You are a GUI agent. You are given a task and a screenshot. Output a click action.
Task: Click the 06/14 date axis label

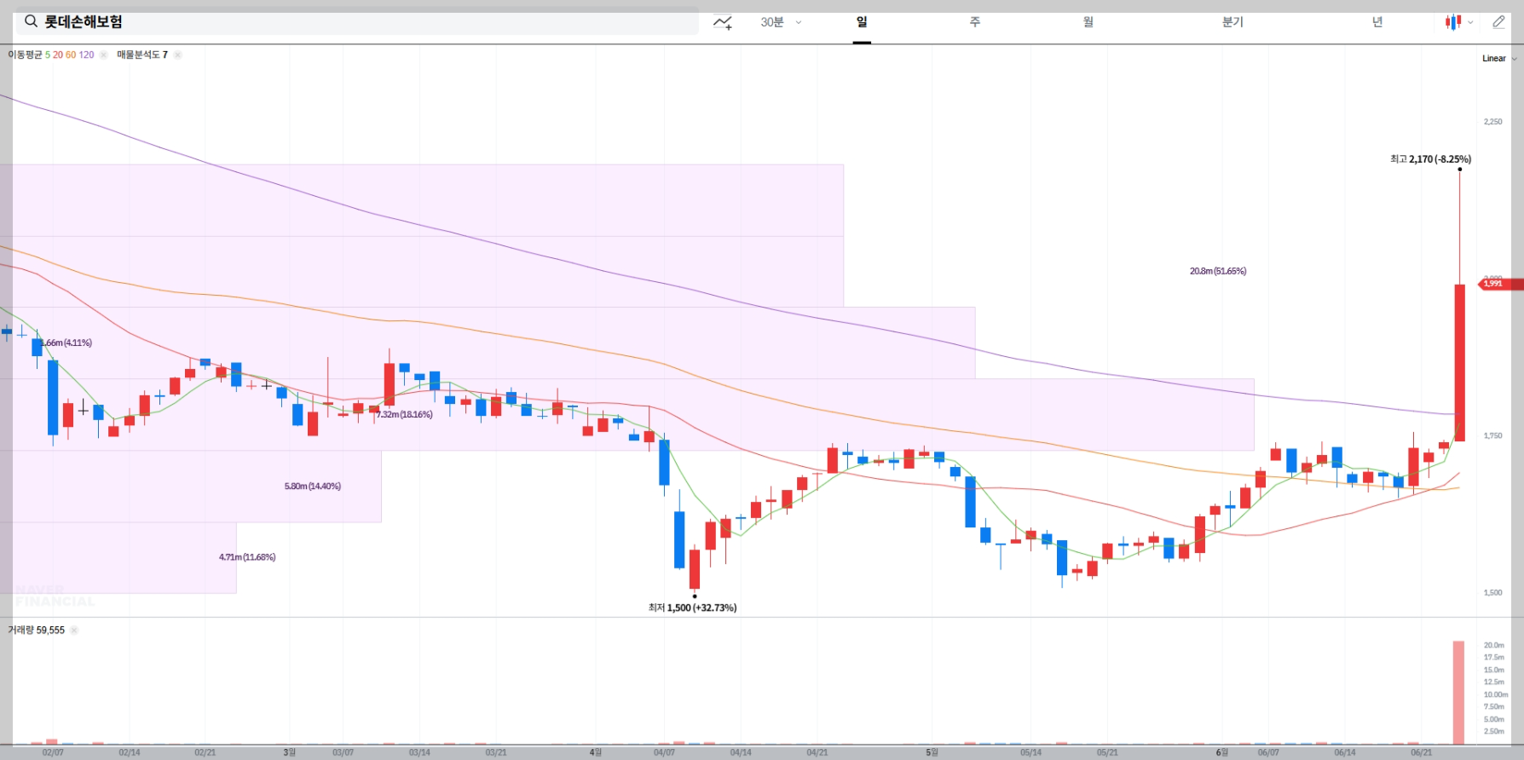click(1345, 752)
